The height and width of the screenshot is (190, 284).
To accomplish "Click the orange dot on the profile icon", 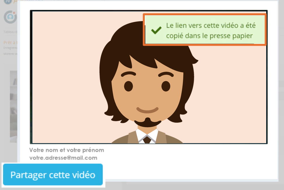I will click(x=14, y=13).
